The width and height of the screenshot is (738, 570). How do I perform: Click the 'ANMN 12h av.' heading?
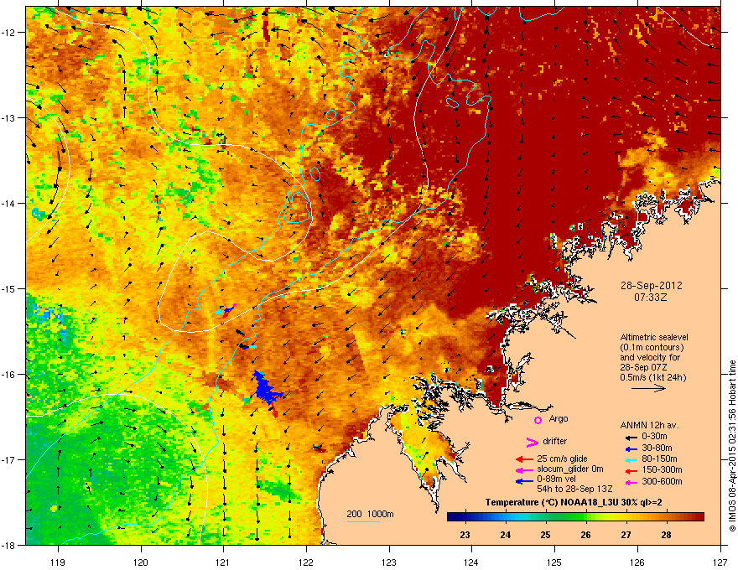(649, 425)
